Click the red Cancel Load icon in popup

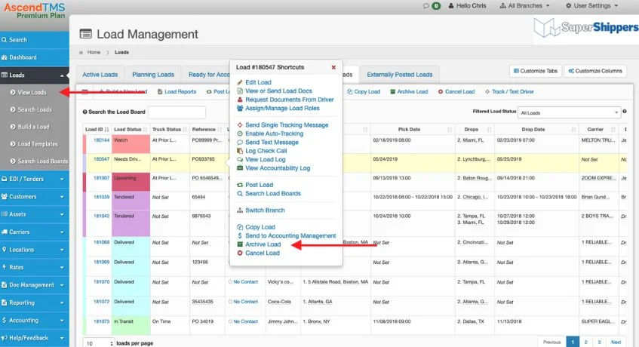tap(240, 253)
